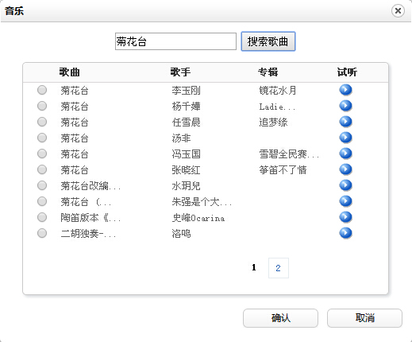Listen to 史峰Ocarina's ocarina version
412x342 pixels.
point(345,217)
